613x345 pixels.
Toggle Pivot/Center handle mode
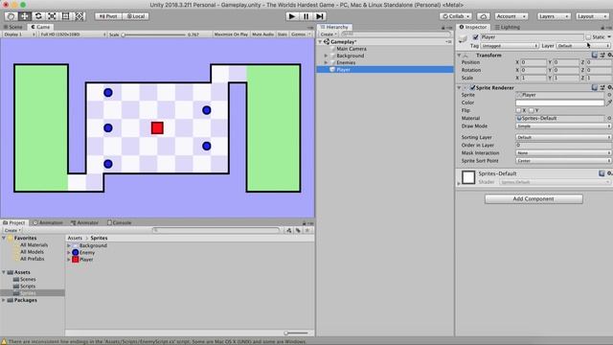(108, 16)
